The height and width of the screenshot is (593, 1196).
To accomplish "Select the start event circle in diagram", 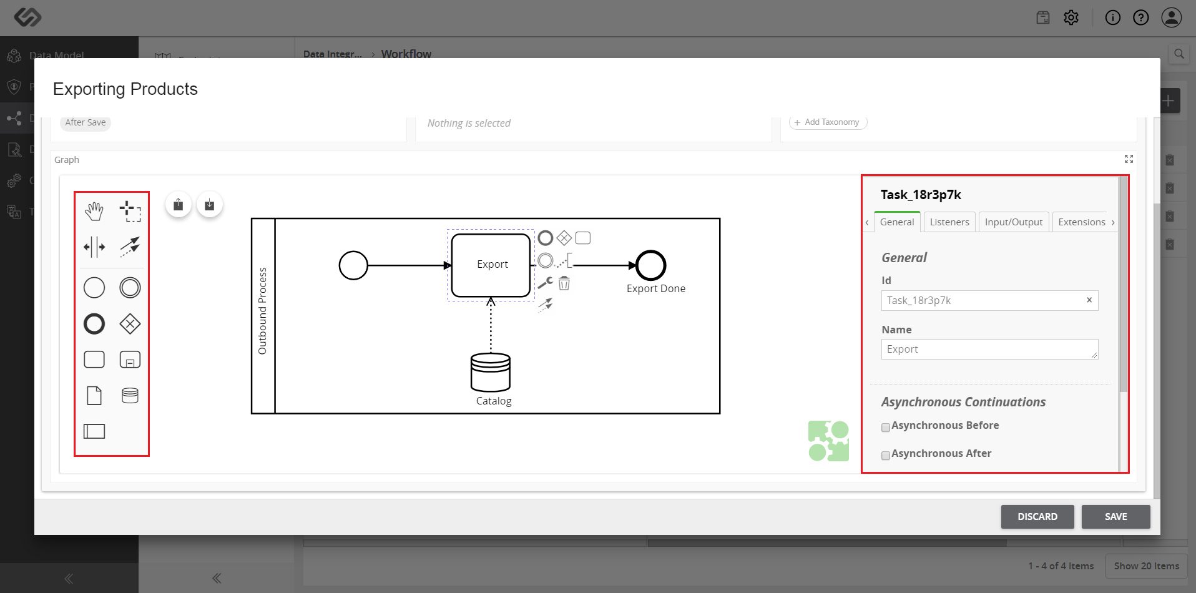I will click(x=353, y=265).
